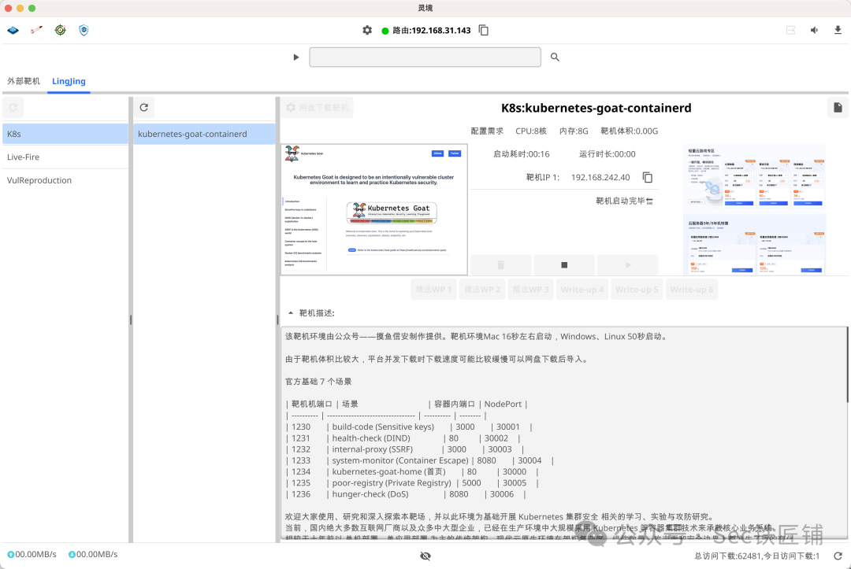Viewport: 851px width, 569px height.
Task: Click the play triangle left of search box
Action: click(295, 57)
